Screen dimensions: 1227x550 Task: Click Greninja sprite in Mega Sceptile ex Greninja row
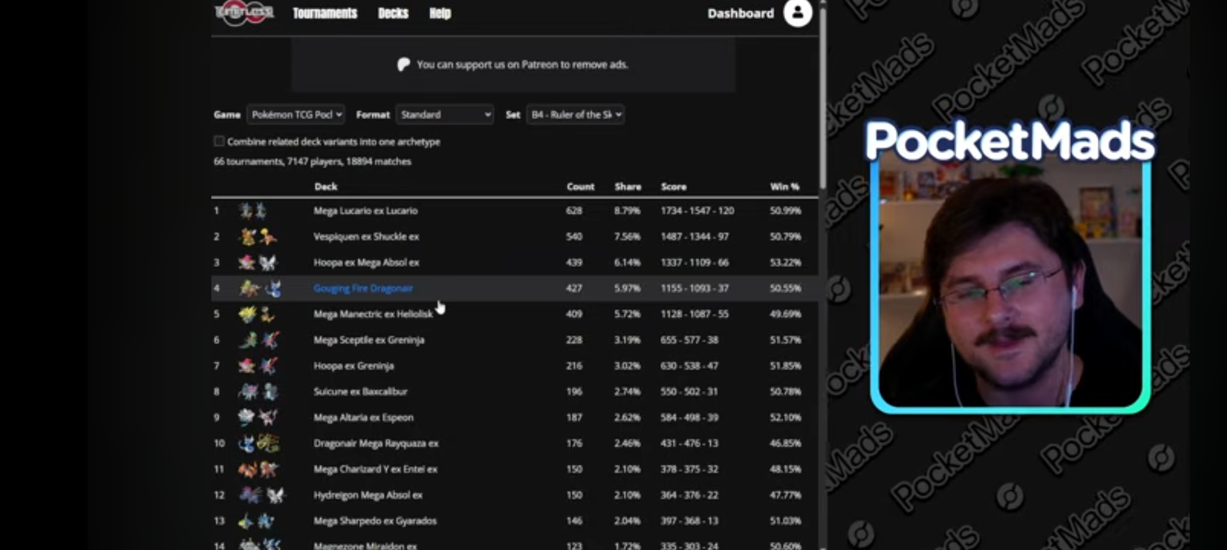[x=270, y=340]
